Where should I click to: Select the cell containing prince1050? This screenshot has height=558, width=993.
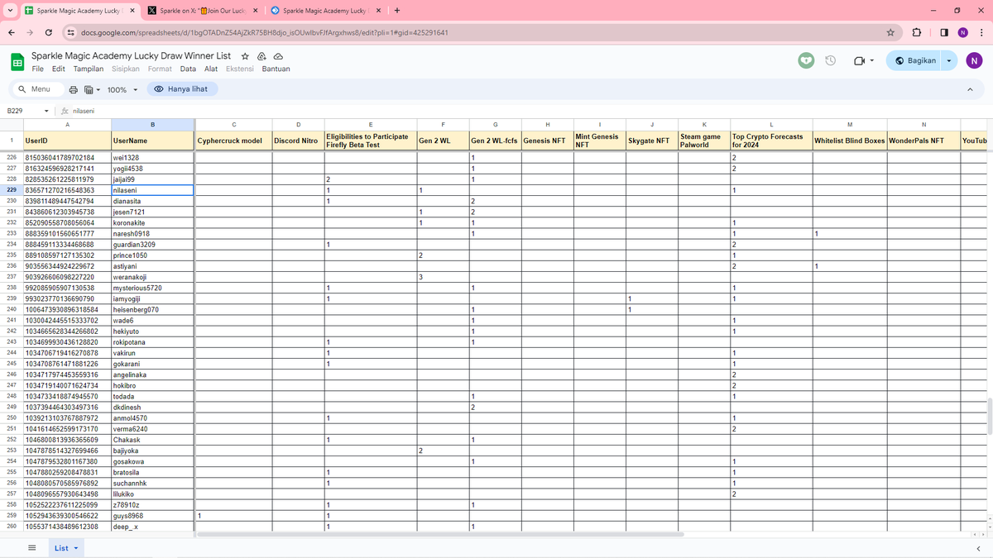(152, 255)
